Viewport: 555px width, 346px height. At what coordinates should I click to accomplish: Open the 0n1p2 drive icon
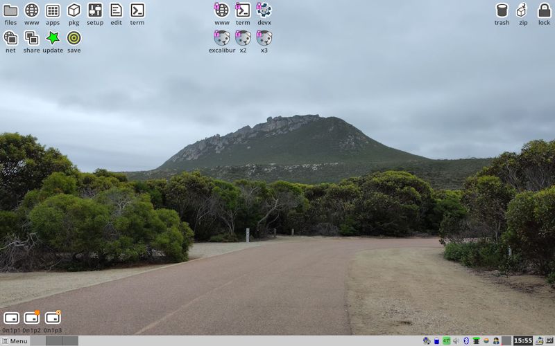click(x=31, y=322)
